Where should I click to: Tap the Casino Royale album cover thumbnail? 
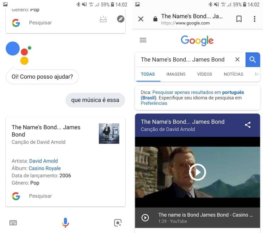click(109, 133)
